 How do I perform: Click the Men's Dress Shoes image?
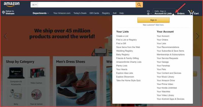[76, 85]
